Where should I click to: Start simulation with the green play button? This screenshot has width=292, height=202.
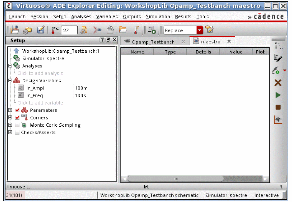pyautogui.click(x=278, y=95)
